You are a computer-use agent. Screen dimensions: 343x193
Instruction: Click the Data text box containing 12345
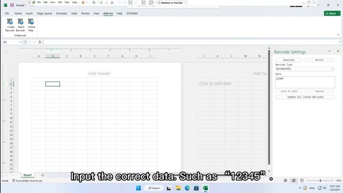coord(305,82)
